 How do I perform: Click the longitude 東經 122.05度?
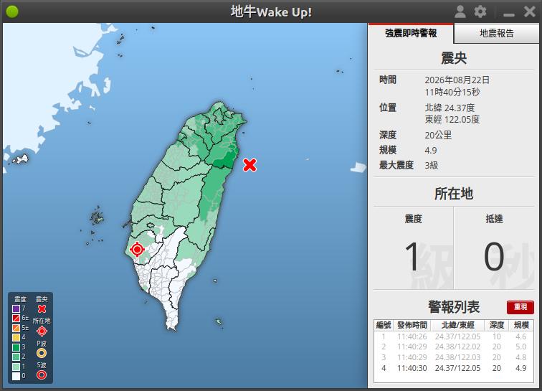(452, 120)
